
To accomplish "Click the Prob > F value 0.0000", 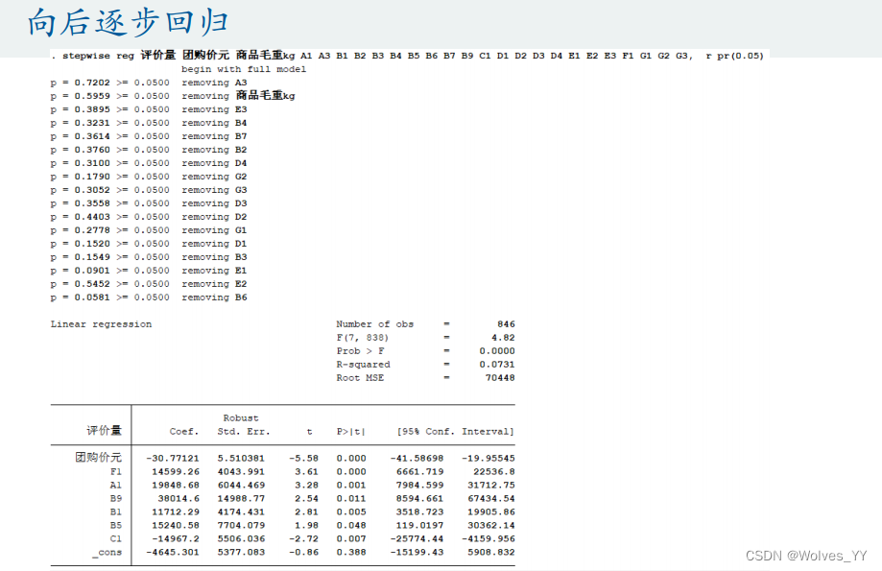I will click(x=497, y=351).
